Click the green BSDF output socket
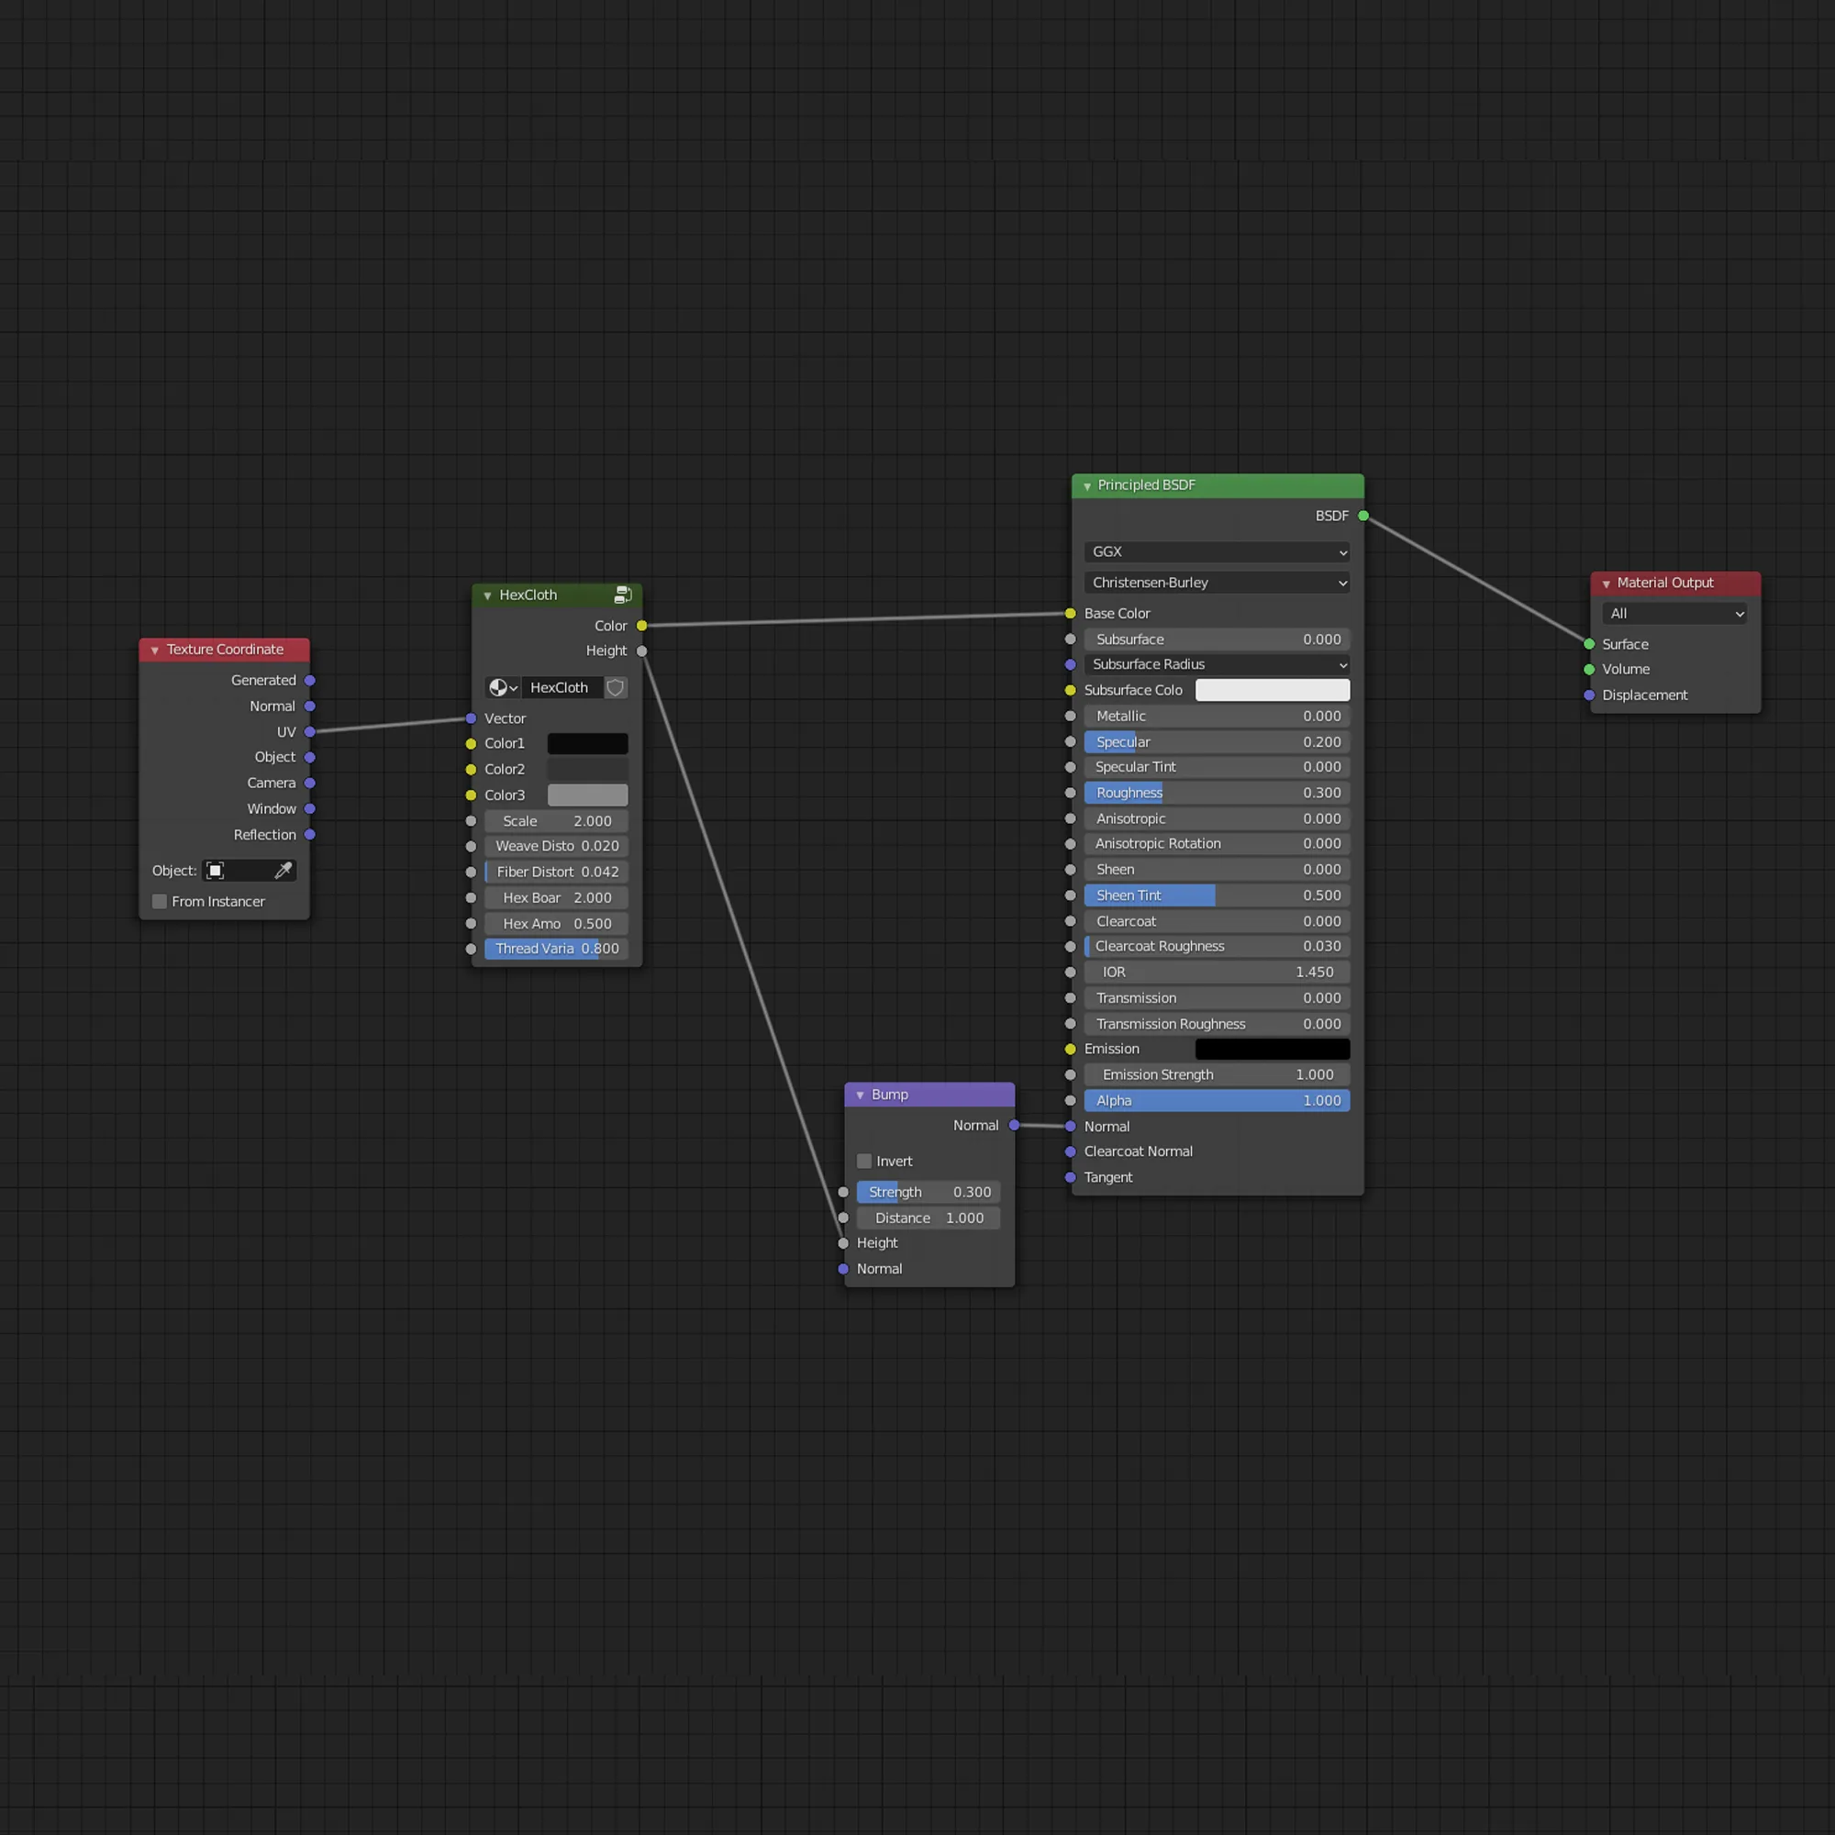The height and width of the screenshot is (1835, 1835). [1363, 516]
